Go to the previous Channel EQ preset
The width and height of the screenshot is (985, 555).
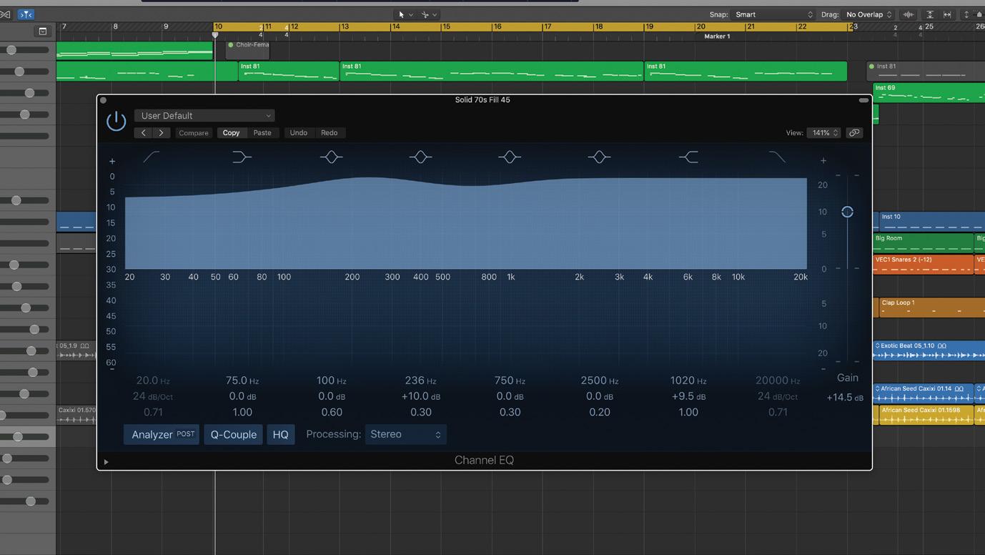click(143, 133)
